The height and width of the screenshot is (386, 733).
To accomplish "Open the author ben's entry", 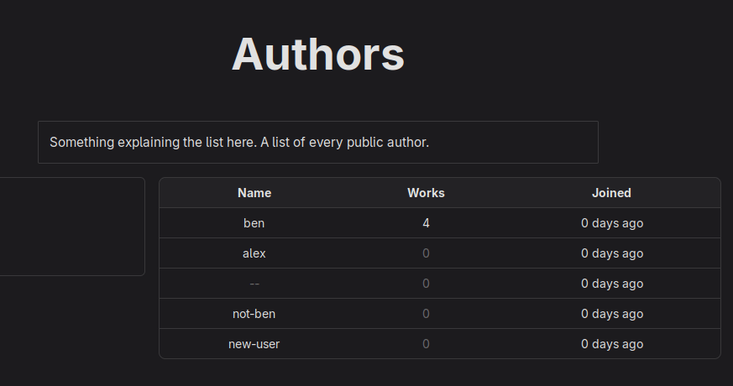I will (254, 223).
